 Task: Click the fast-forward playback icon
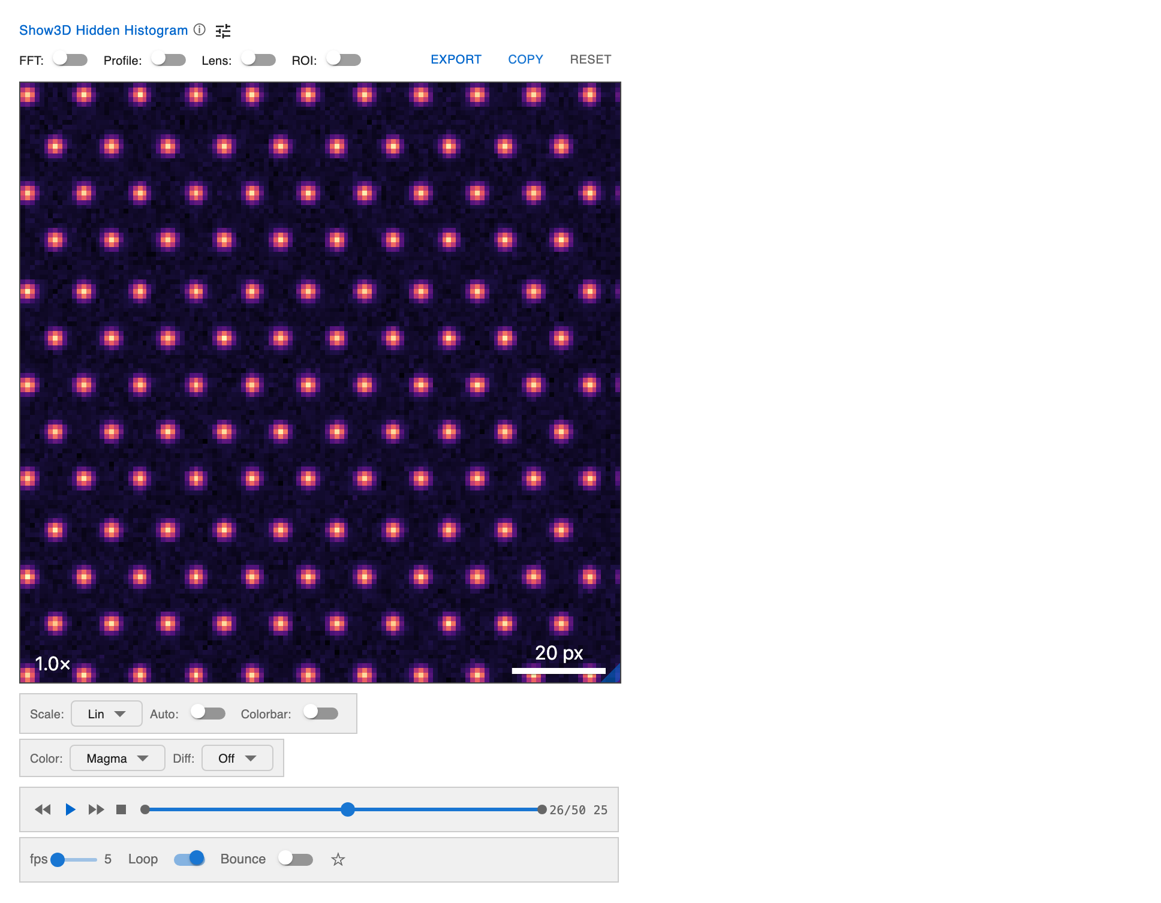[95, 809]
